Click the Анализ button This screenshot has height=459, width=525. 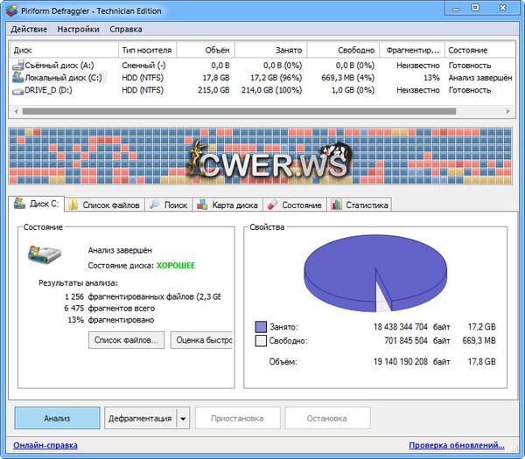pyautogui.click(x=57, y=419)
